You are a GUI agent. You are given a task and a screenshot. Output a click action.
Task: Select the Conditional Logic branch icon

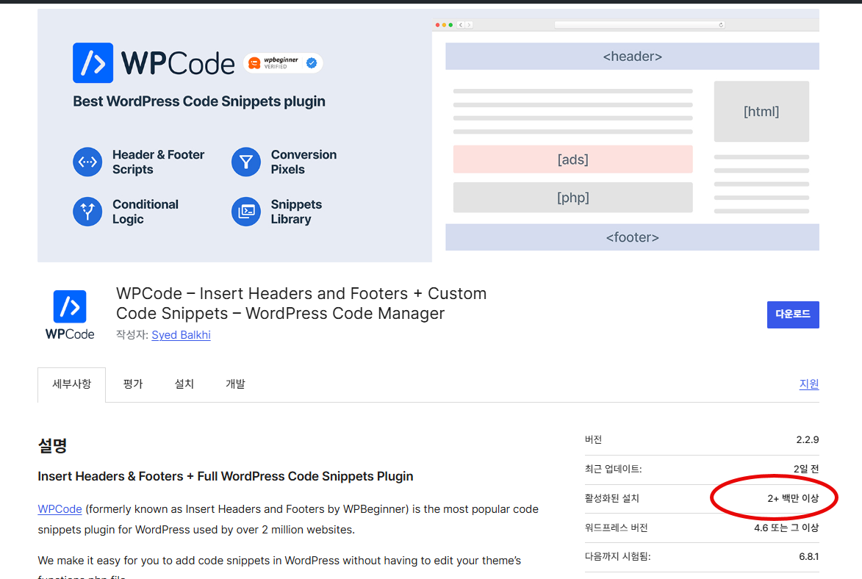click(x=87, y=212)
